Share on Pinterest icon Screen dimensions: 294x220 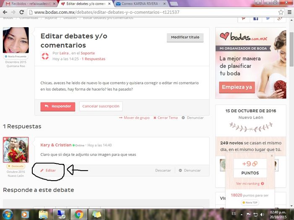coord(244,18)
